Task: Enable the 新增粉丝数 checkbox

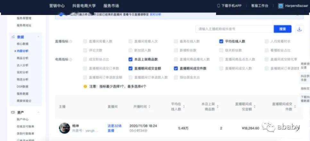Action: point(176,50)
